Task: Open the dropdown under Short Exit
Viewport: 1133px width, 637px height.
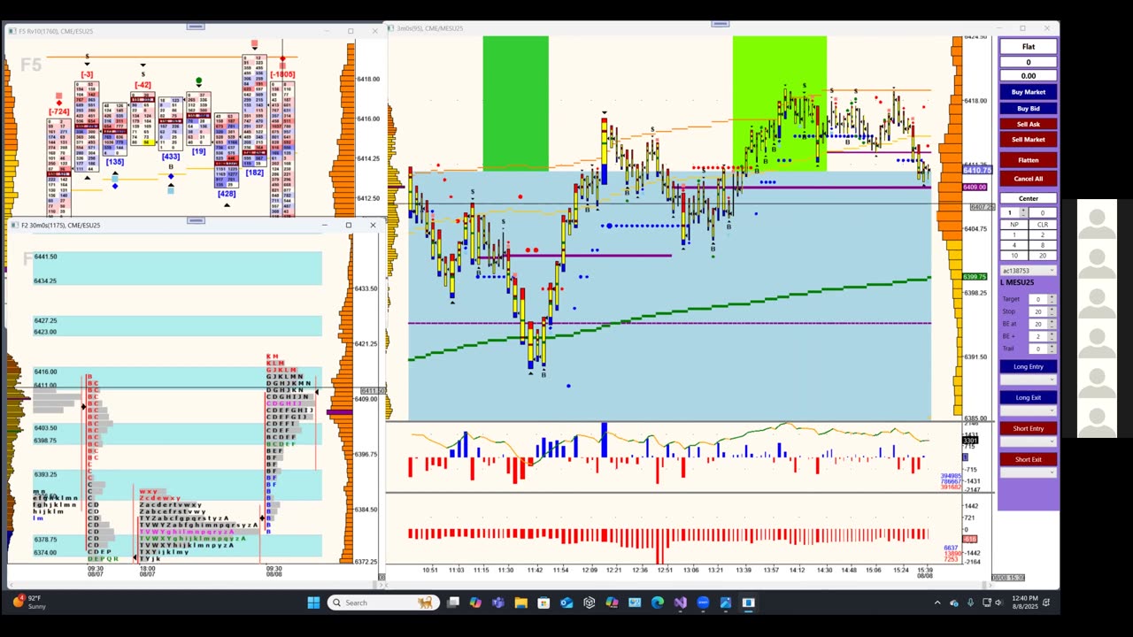Action: click(1028, 472)
